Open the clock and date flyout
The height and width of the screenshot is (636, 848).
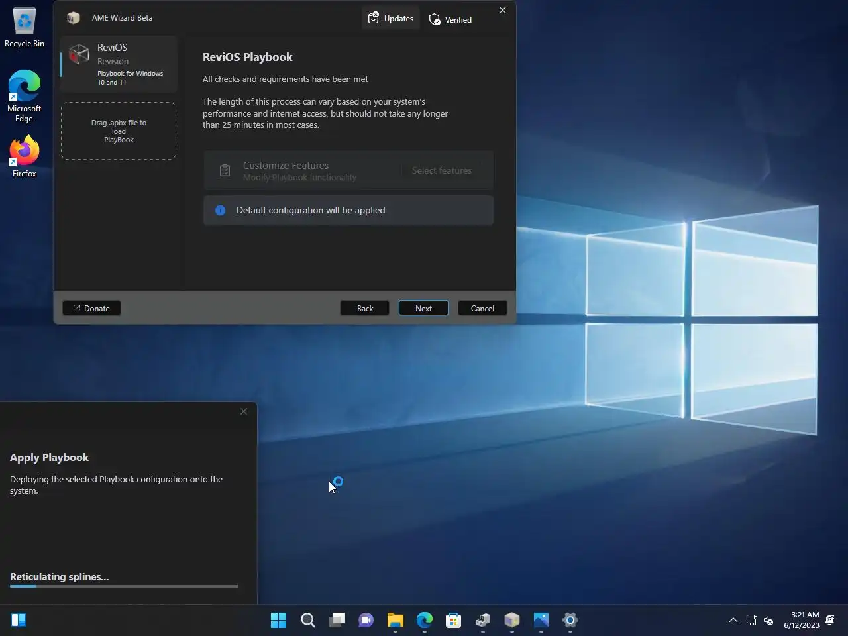tap(802, 620)
